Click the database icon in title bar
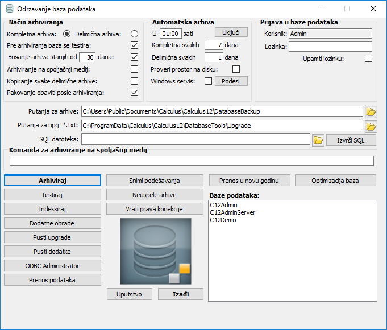 pos(9,9)
